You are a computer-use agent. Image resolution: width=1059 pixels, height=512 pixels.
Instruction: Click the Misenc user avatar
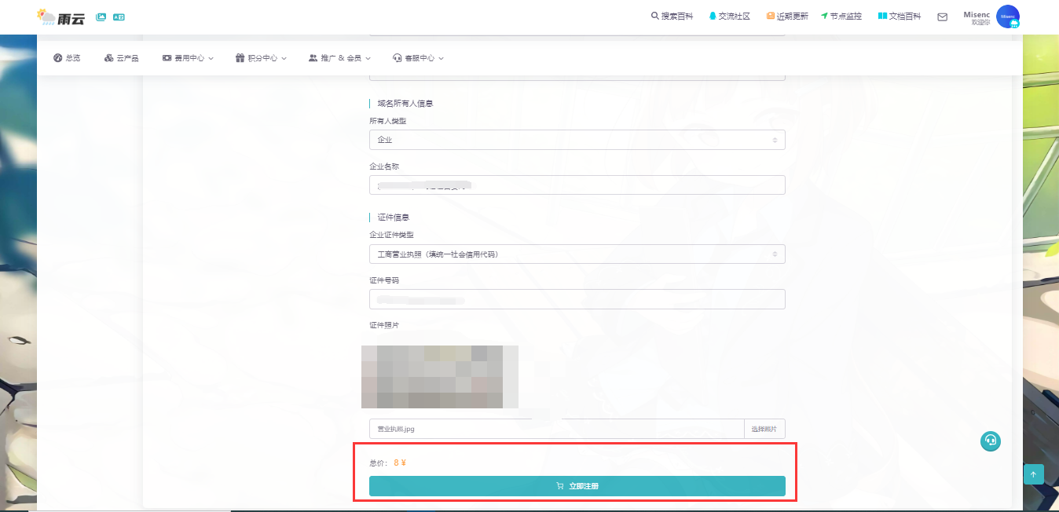point(1007,16)
